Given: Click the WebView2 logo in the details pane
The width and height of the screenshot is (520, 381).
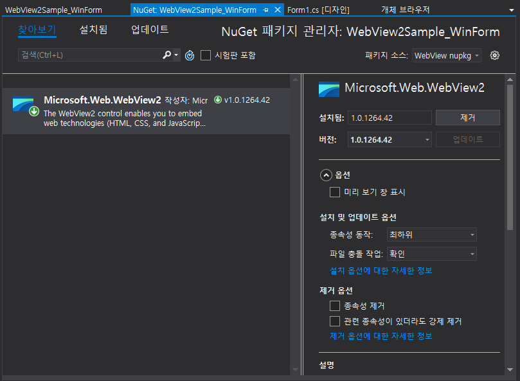Looking at the screenshot, I should [x=328, y=89].
